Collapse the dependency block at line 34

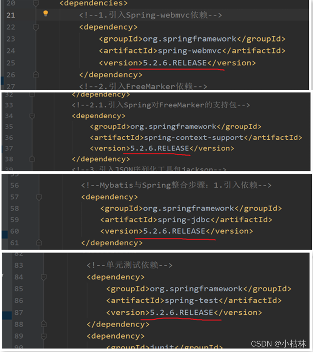coord(32,116)
